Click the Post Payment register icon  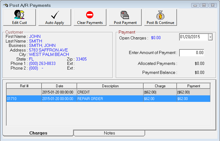(x=125, y=15)
